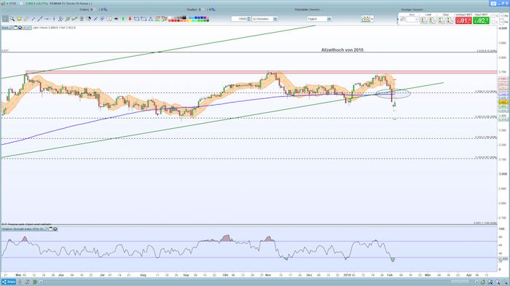Open Kurs panel wrench settings
510x286 pixels.
click(12, 28)
